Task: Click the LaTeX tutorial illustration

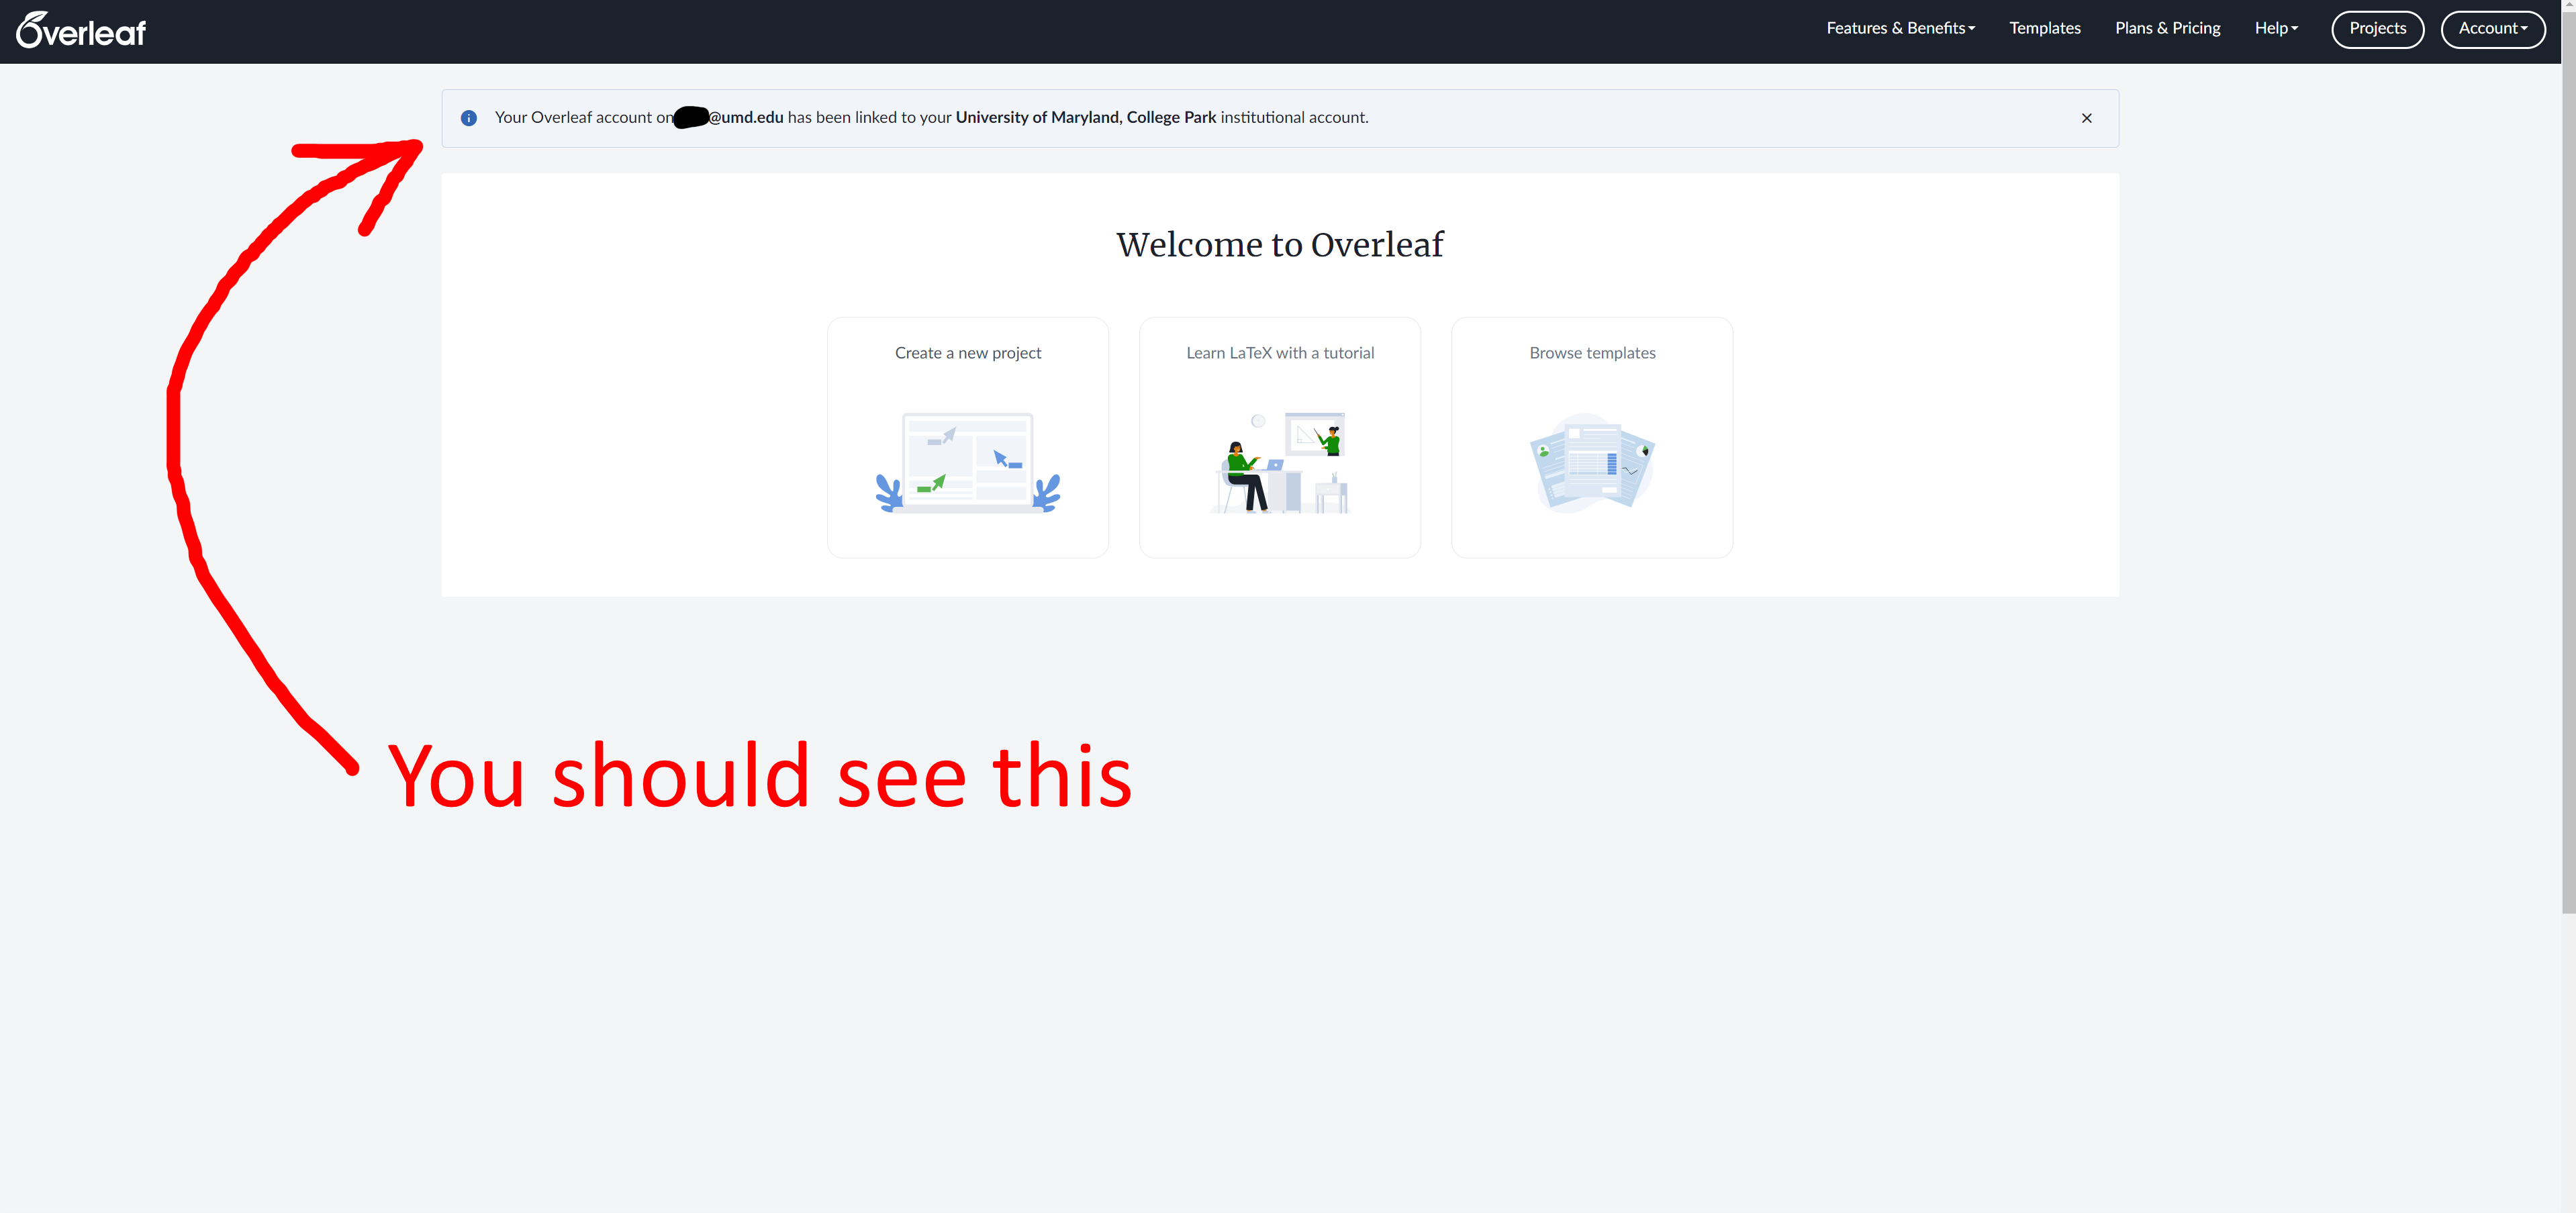Action: tap(1281, 462)
